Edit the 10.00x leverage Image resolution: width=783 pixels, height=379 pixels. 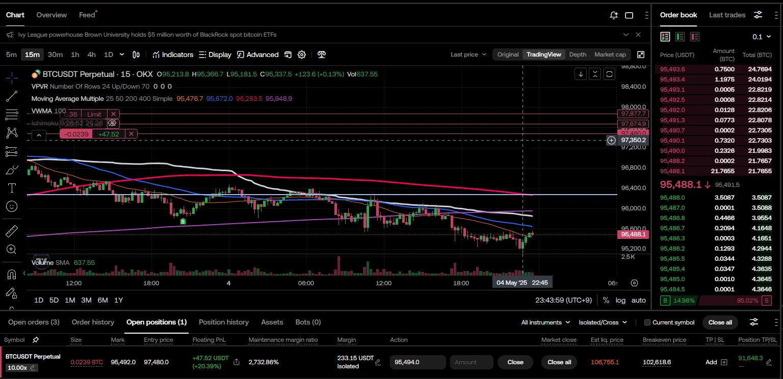click(33, 368)
